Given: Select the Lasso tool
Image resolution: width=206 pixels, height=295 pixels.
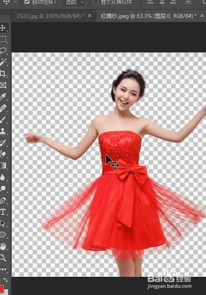Looking at the screenshot, I should pos(3,50).
